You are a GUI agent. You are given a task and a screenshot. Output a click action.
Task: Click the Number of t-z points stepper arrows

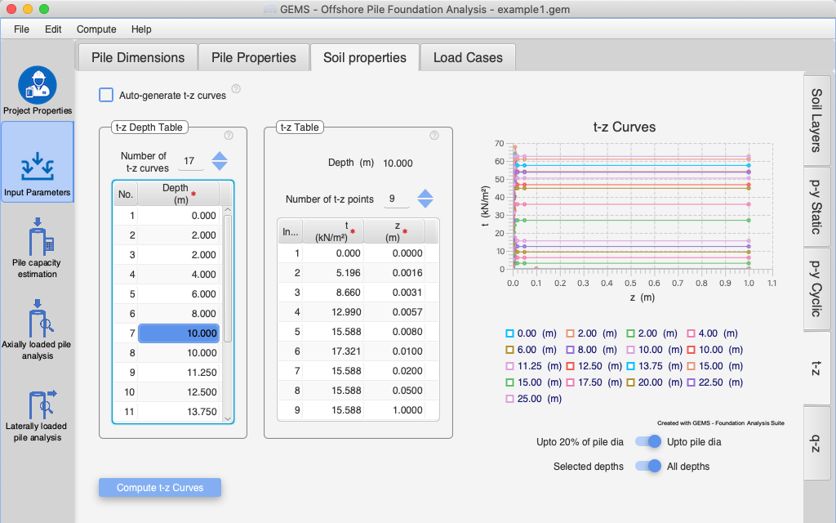(425, 199)
